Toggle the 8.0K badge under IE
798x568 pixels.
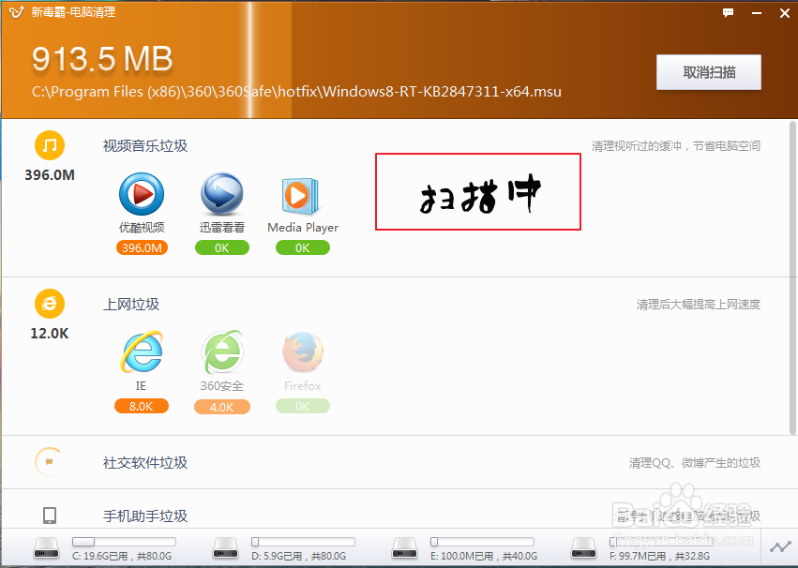coord(142,406)
